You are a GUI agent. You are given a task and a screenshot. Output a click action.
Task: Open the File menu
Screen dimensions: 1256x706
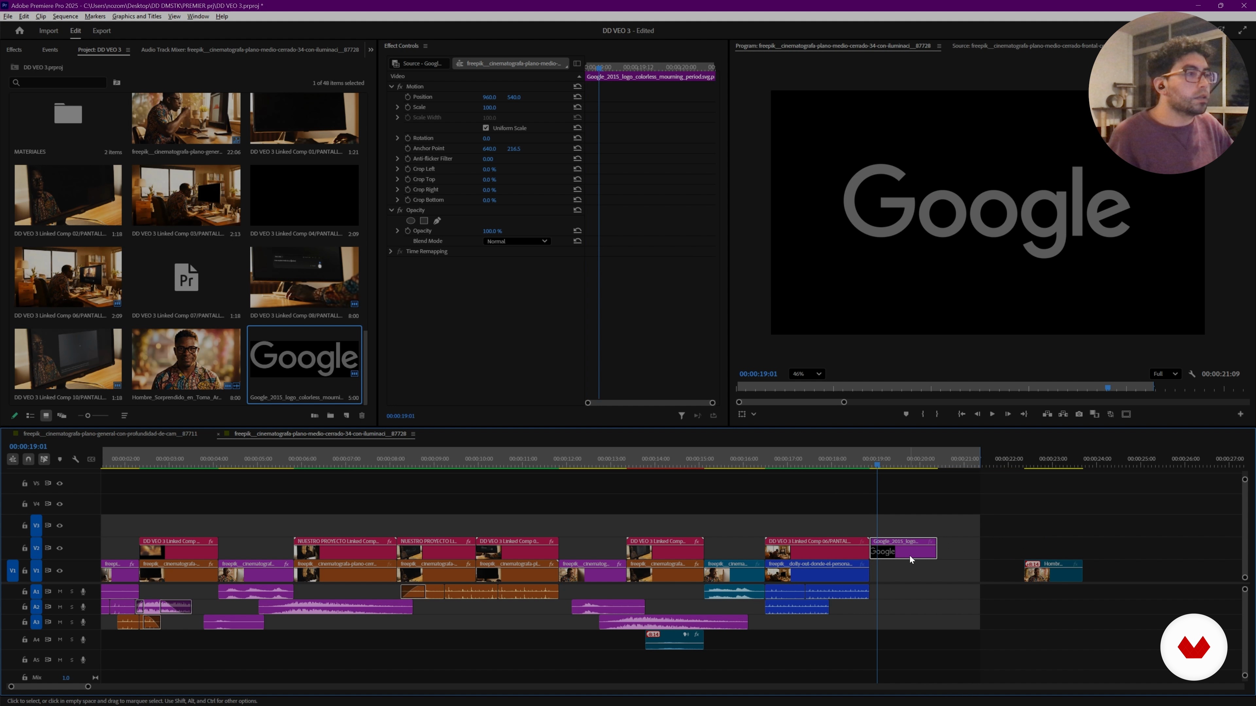(8, 16)
